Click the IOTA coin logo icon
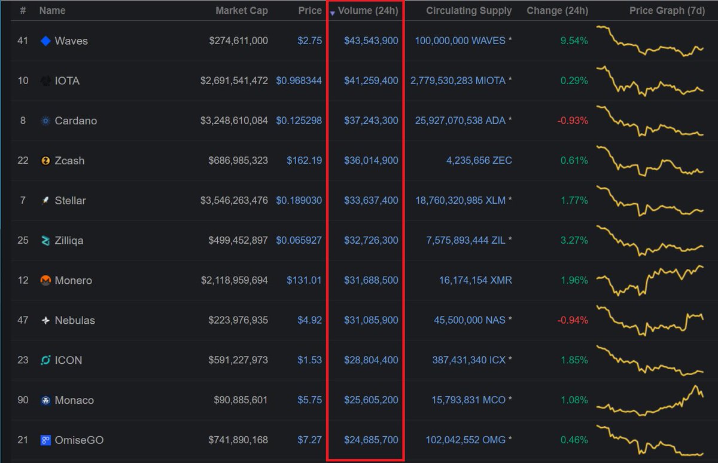 [45, 81]
